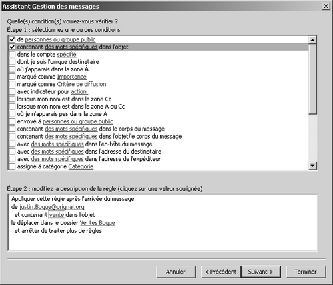Finish the wizard with Terminer

[306, 272]
